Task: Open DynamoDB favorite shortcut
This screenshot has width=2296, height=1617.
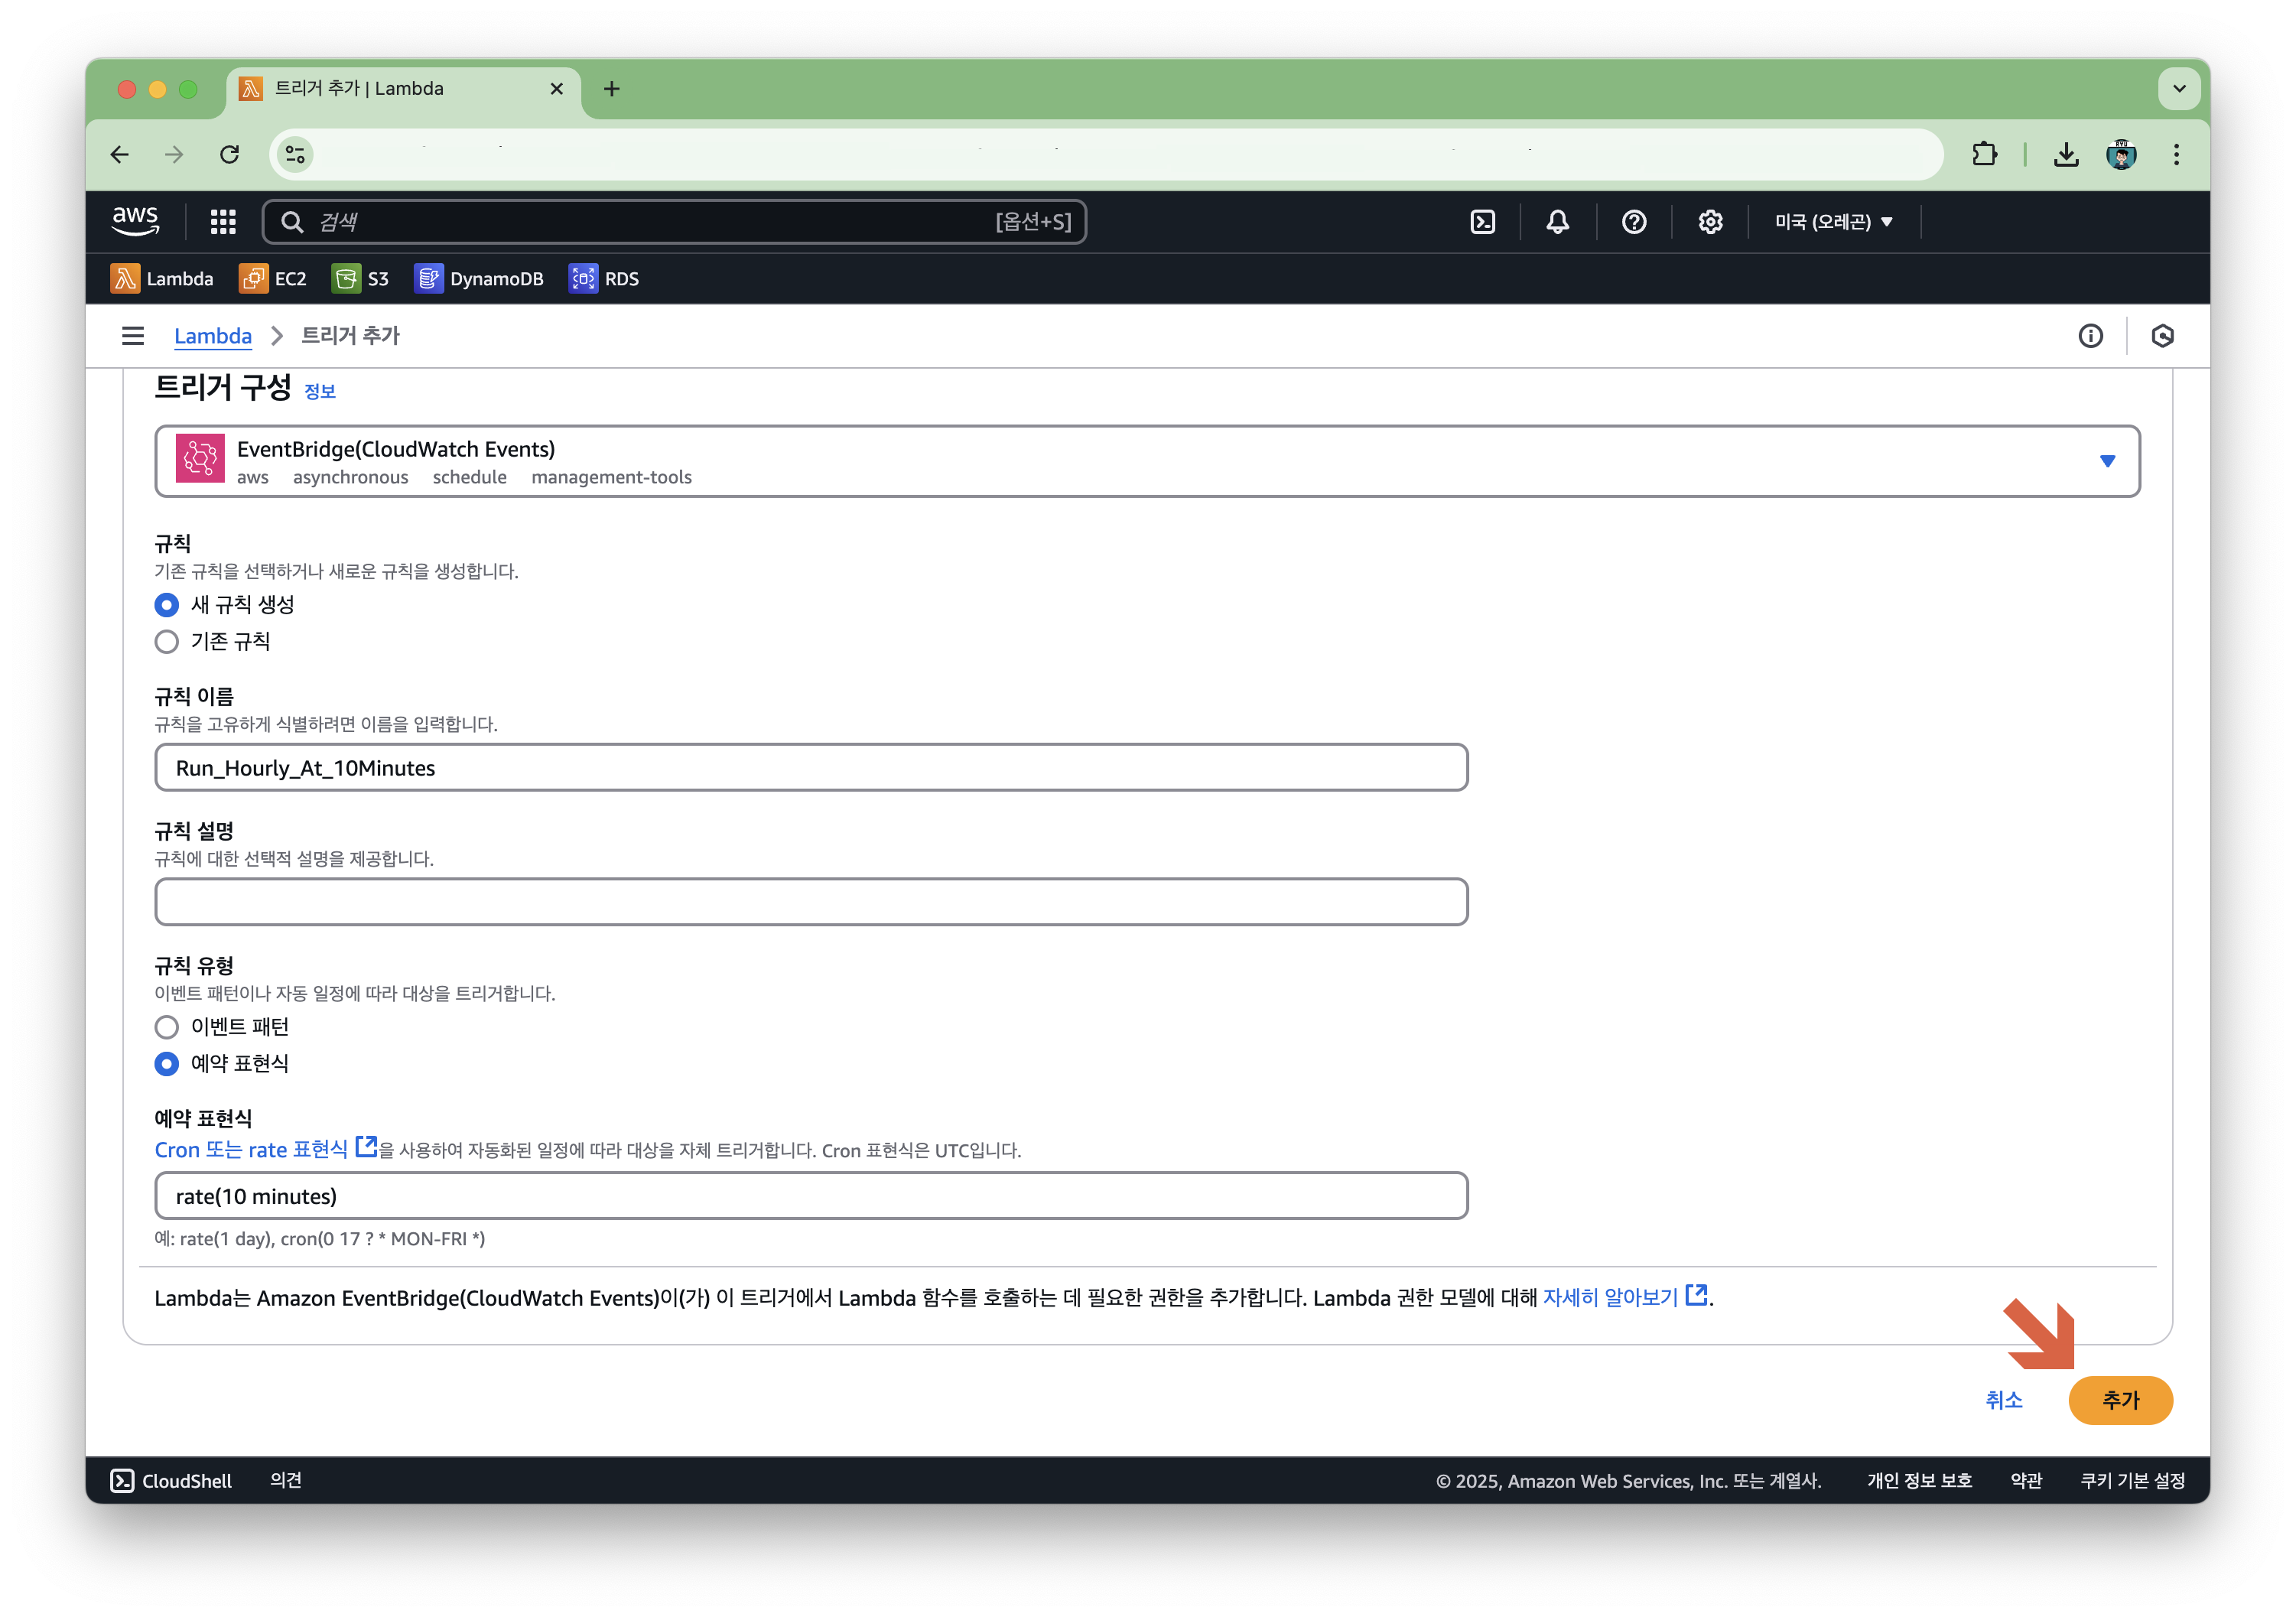Action: (479, 279)
